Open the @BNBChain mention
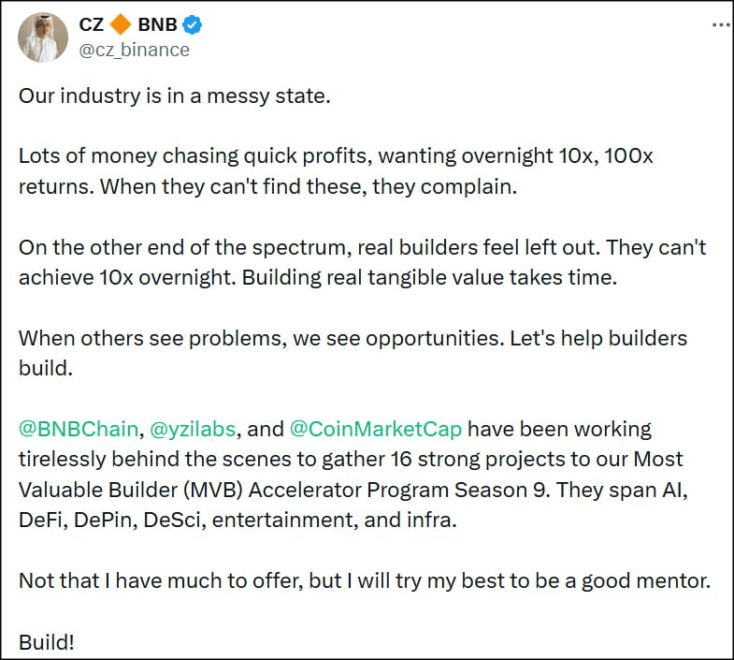The height and width of the screenshot is (660, 734). tap(79, 430)
